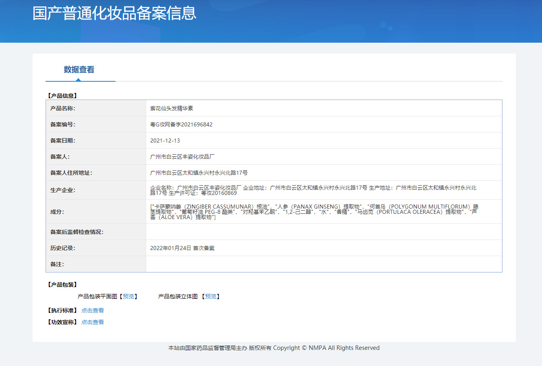Click the NMPA copyright footer text
The height and width of the screenshot is (366, 542).
274,348
